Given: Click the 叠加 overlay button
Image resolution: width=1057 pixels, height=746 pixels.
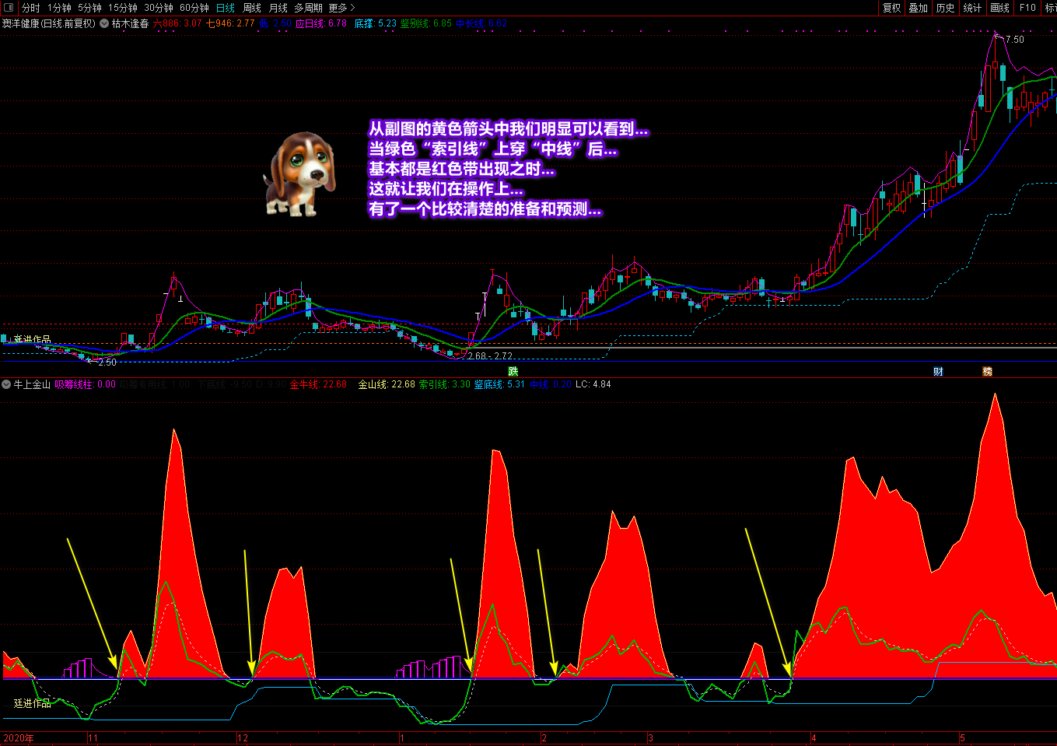Looking at the screenshot, I should tap(919, 8).
